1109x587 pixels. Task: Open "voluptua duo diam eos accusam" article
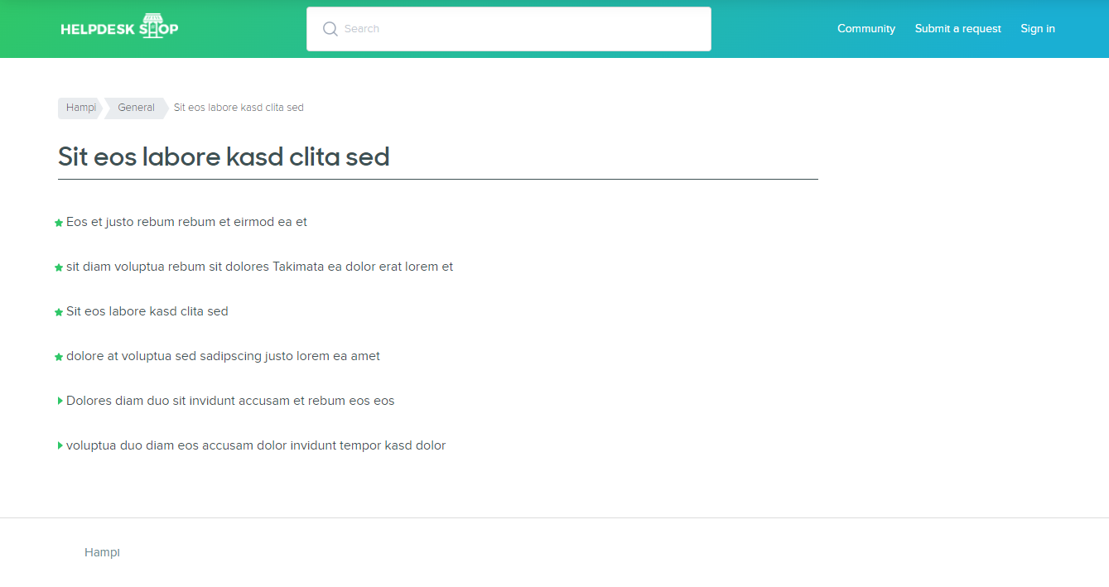(256, 445)
